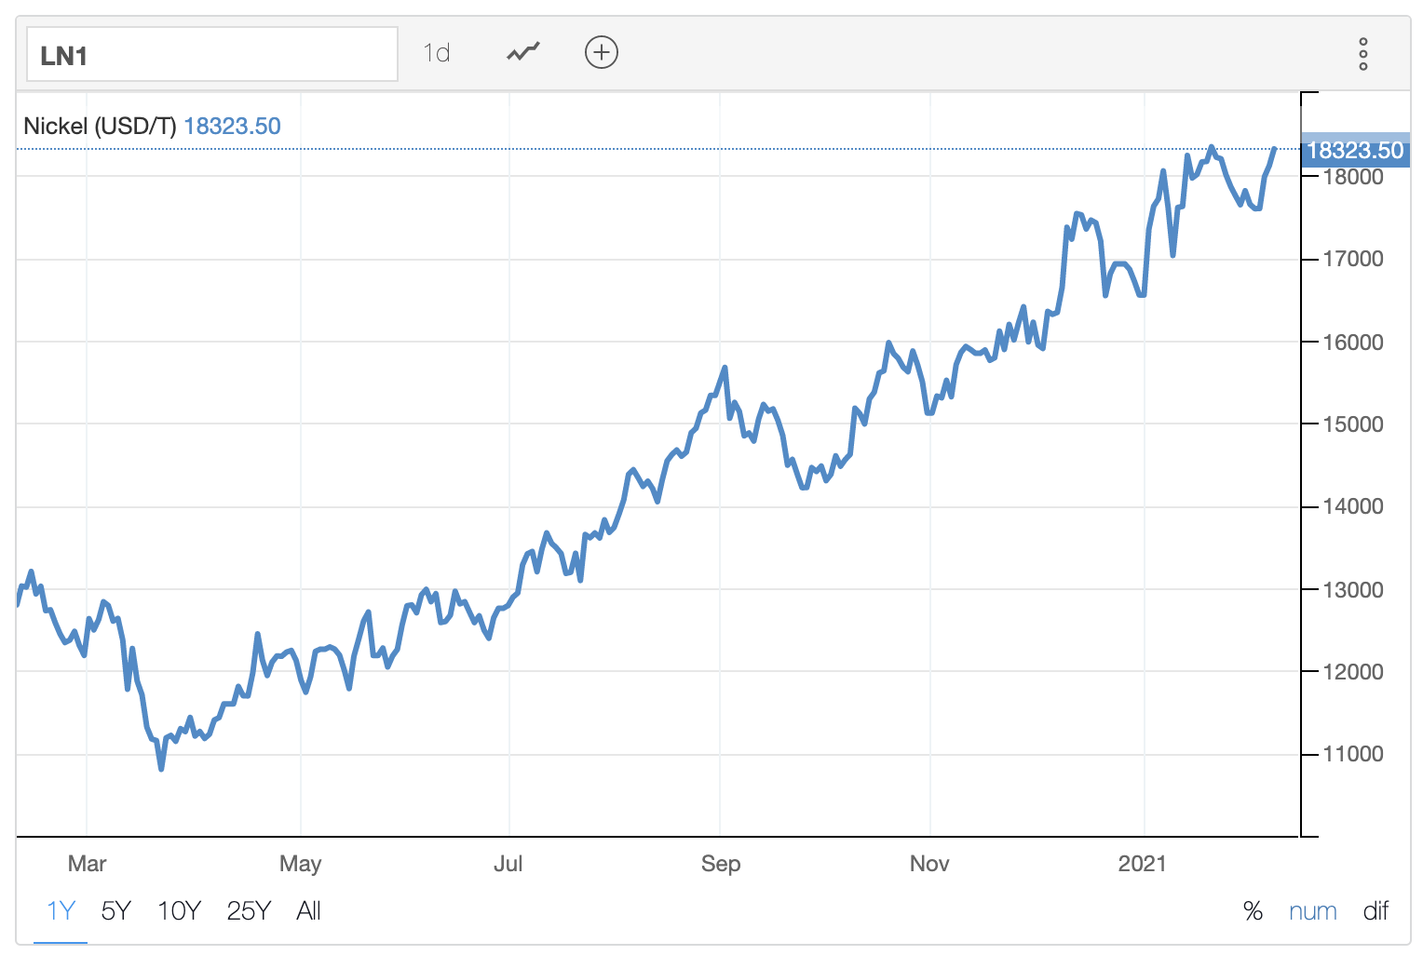The height and width of the screenshot is (955, 1423).
Task: Open chart type selection dropdown
Action: [521, 52]
